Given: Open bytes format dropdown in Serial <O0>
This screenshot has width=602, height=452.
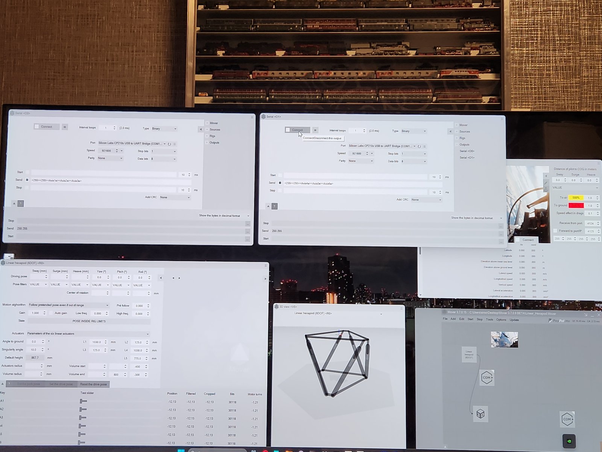Looking at the screenshot, I should pos(224,216).
